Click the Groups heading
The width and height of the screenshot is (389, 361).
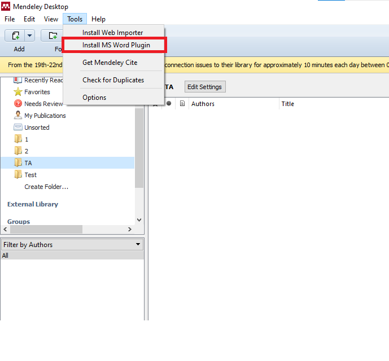point(19,222)
